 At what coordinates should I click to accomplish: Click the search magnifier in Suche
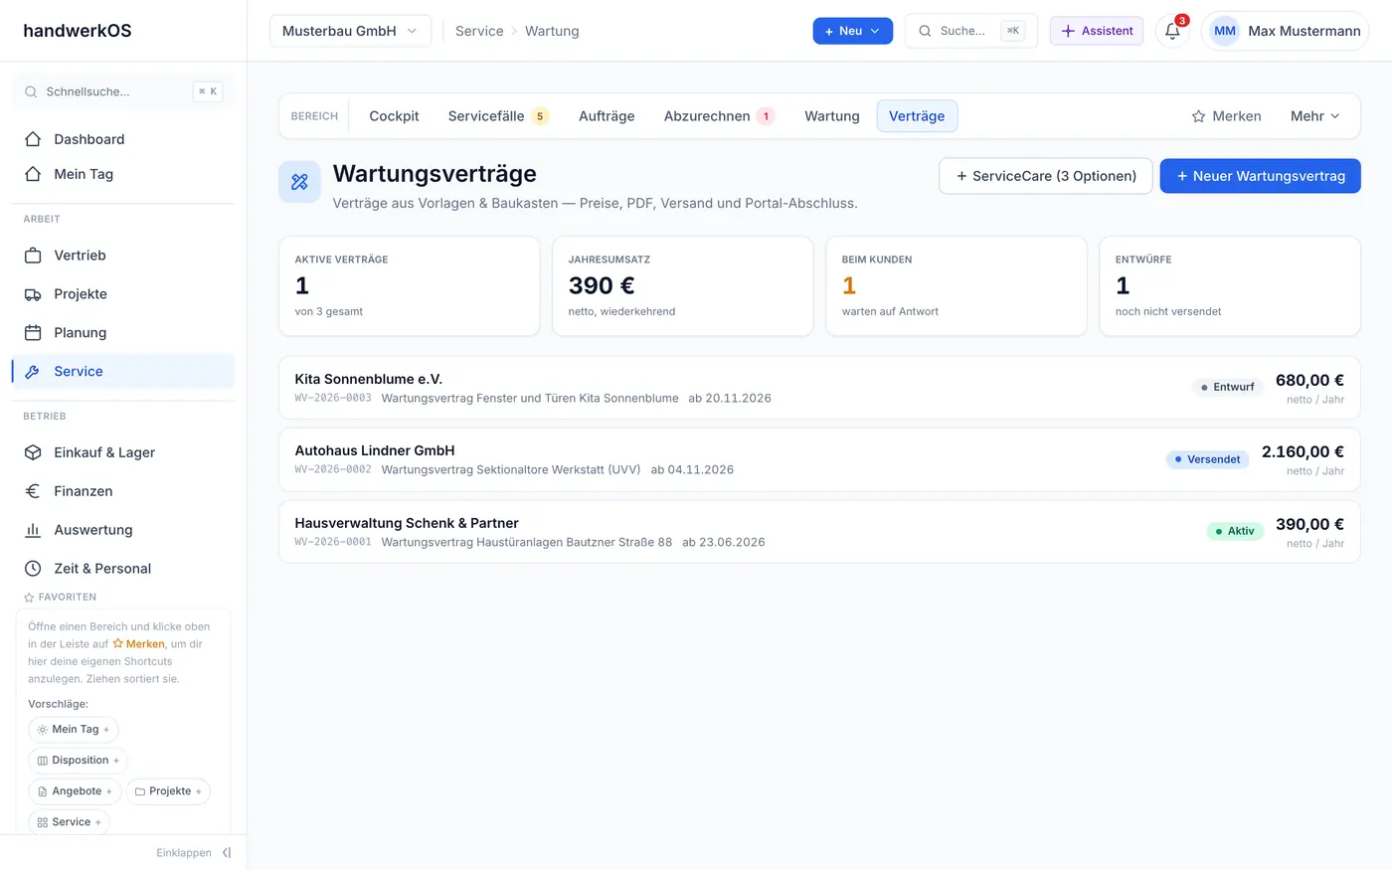(x=925, y=31)
